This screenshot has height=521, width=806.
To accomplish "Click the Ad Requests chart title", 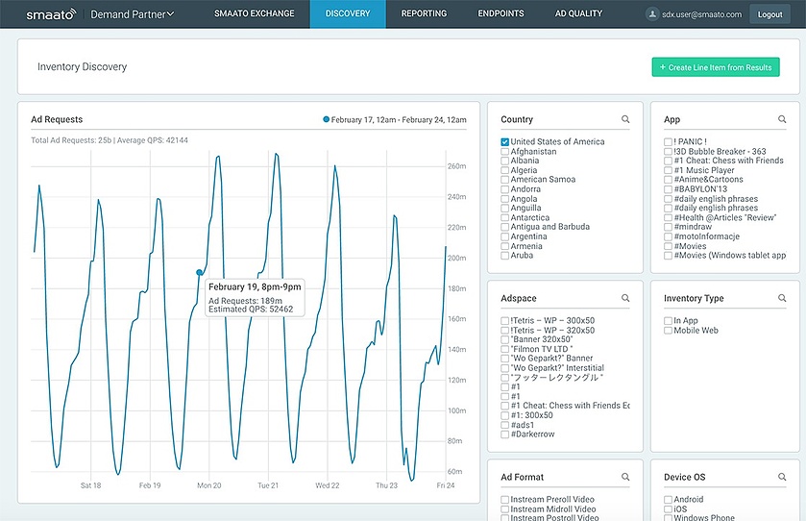I will pyautogui.click(x=57, y=119).
